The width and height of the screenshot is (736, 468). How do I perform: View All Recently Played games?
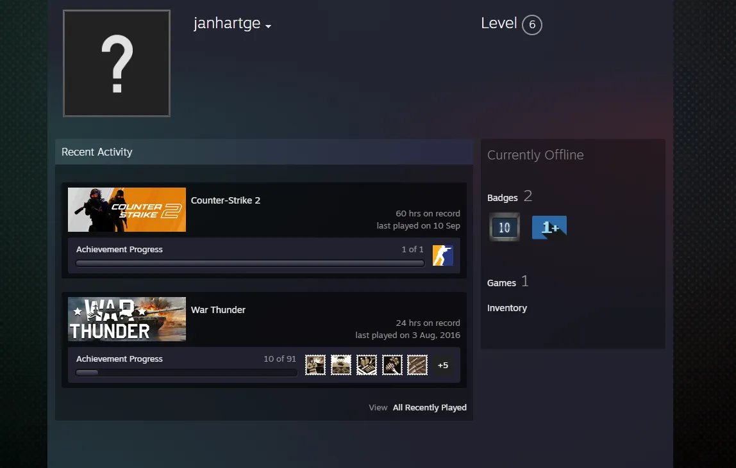[x=430, y=408]
